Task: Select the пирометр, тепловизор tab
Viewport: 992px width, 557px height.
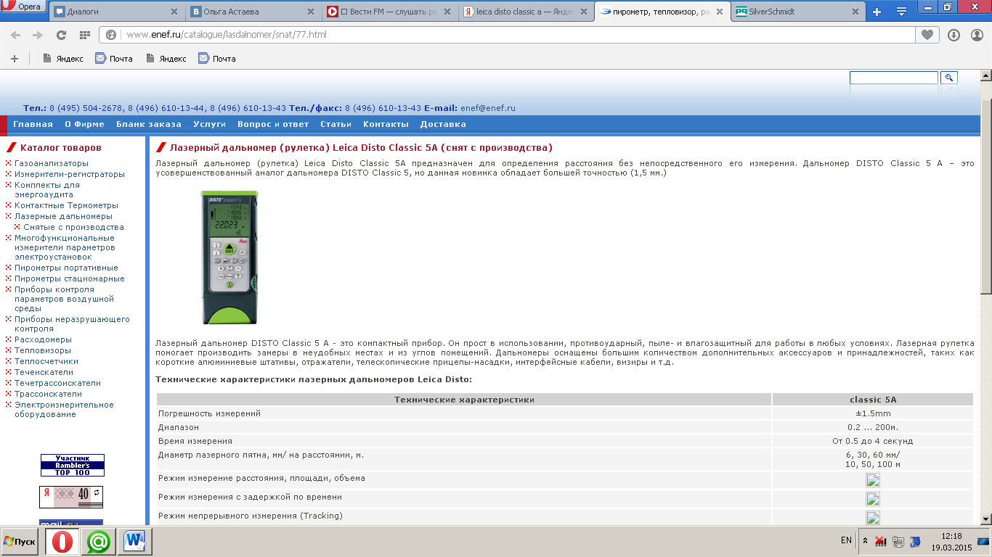Action: (661, 12)
